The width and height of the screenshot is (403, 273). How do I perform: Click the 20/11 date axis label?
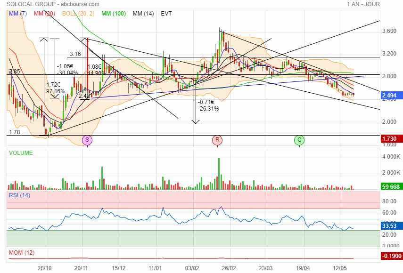coord(81,268)
